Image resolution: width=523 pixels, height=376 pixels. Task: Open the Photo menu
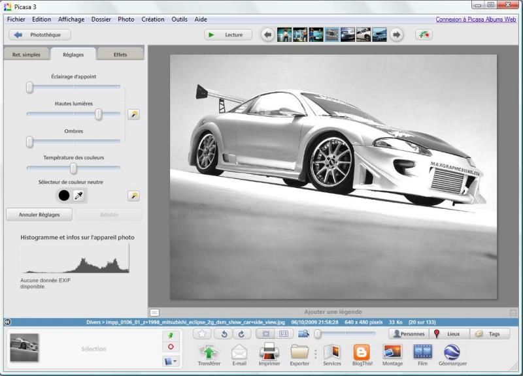(x=126, y=20)
